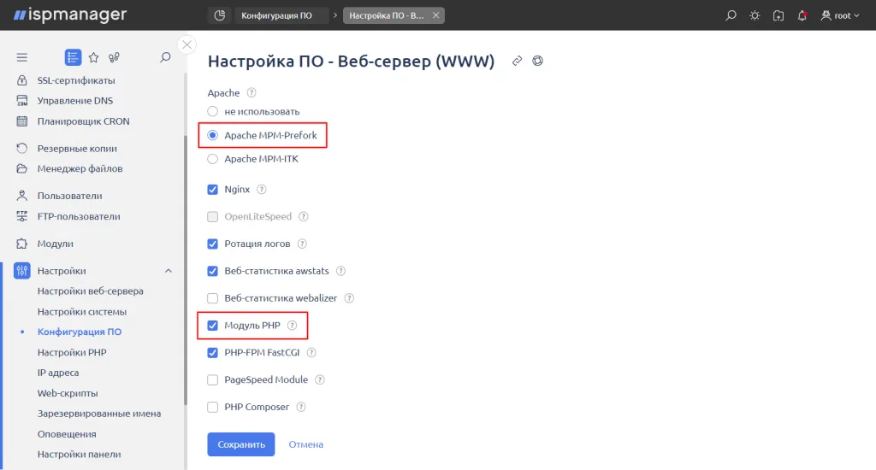Open Управление DNS menu item
This screenshot has height=470, width=876.
[75, 101]
